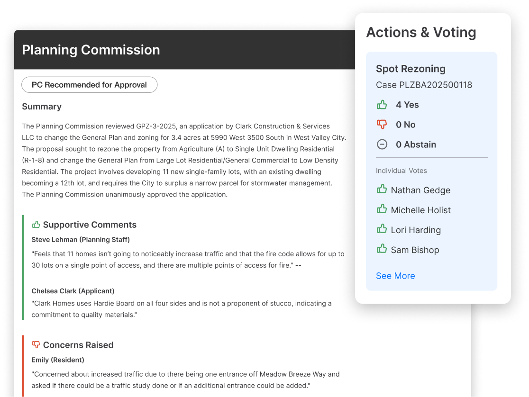Click the thumbs-down icon by Concerns Raised
This screenshot has width=529, height=397.
36,345
